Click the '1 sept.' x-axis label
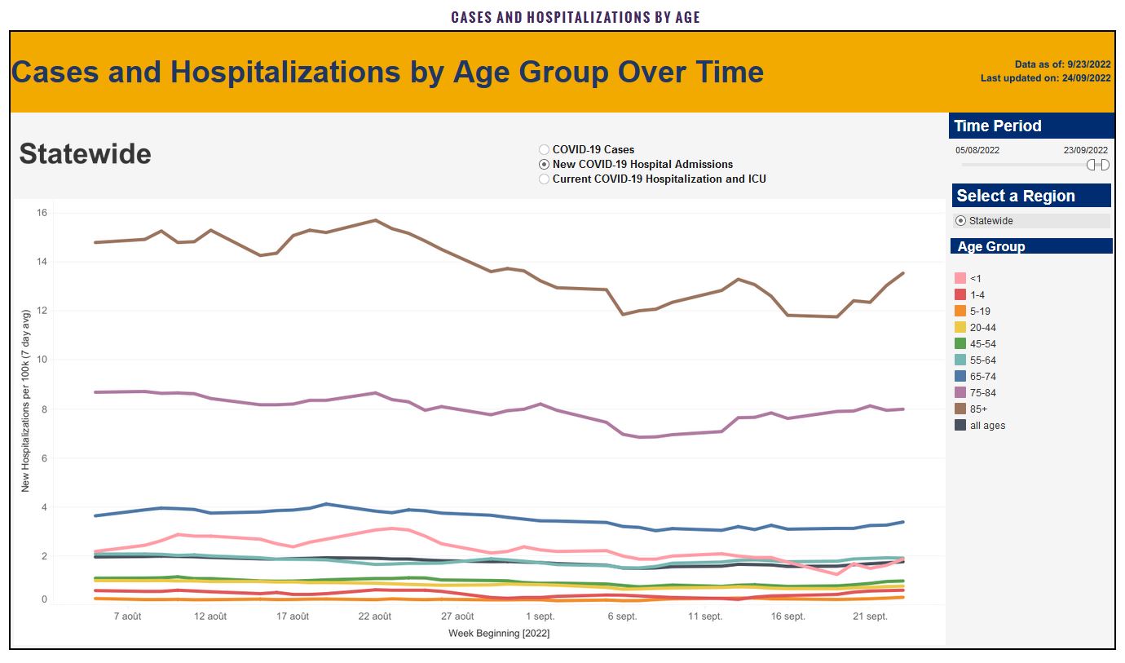 (x=540, y=617)
